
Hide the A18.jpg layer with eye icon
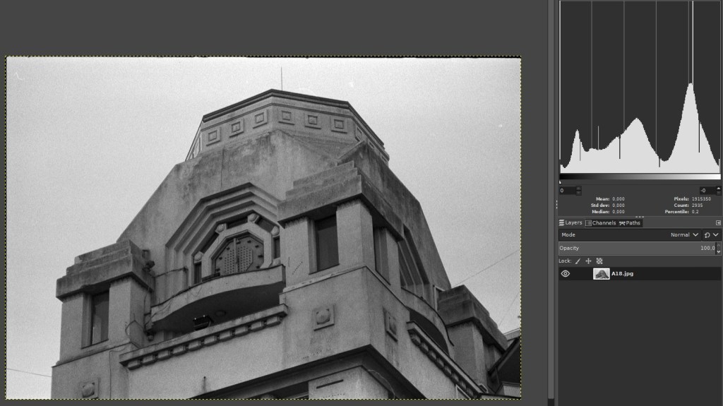pos(565,274)
